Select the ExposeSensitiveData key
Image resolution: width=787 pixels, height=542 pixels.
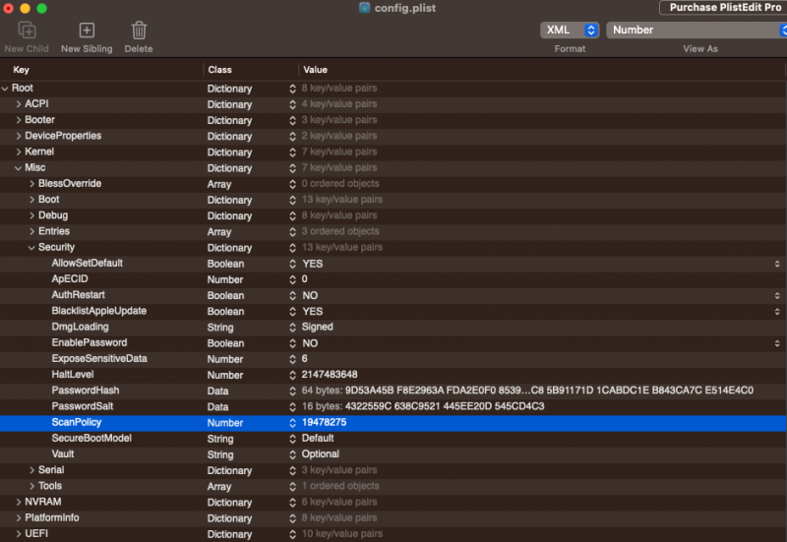(x=99, y=359)
